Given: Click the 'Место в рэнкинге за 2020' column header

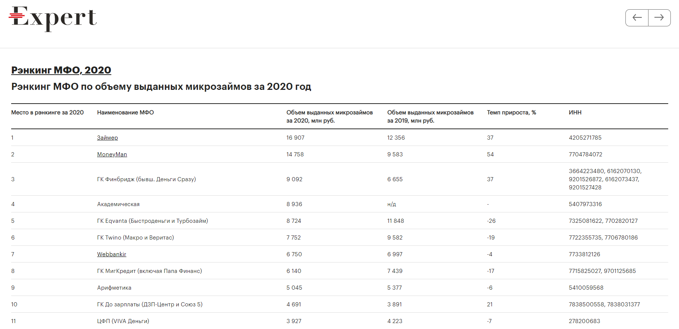Looking at the screenshot, I should pos(47,113).
